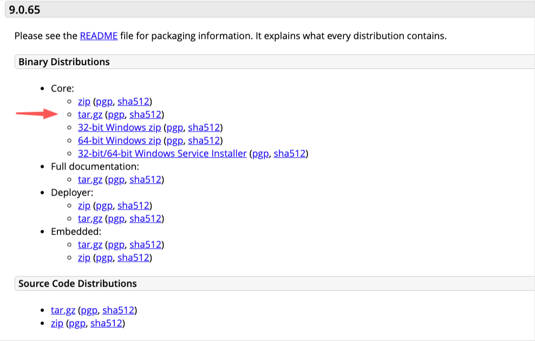
Task: Download source code tar.gz
Action: click(63, 310)
